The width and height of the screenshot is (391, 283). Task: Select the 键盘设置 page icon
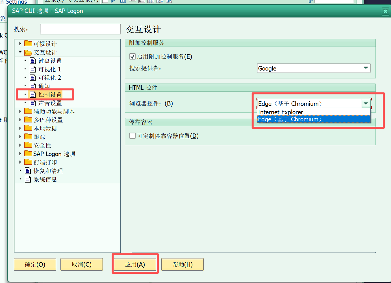(x=33, y=61)
